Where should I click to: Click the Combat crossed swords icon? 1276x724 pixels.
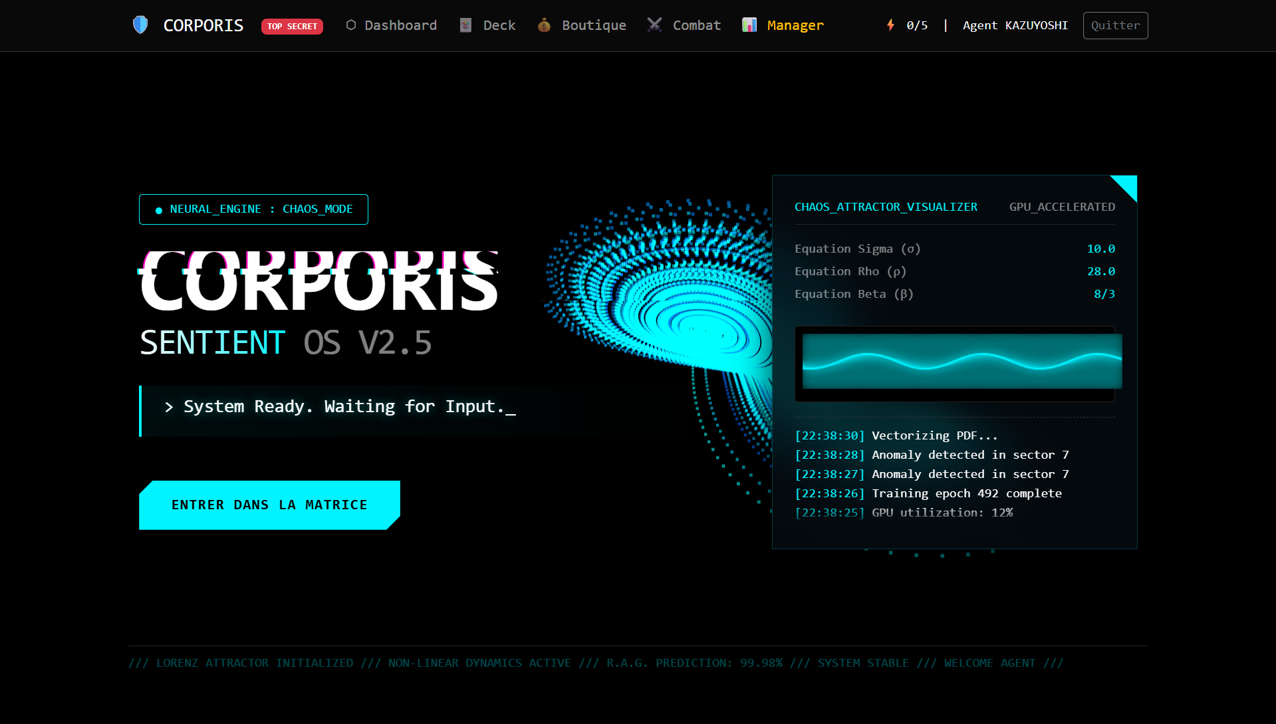point(654,25)
